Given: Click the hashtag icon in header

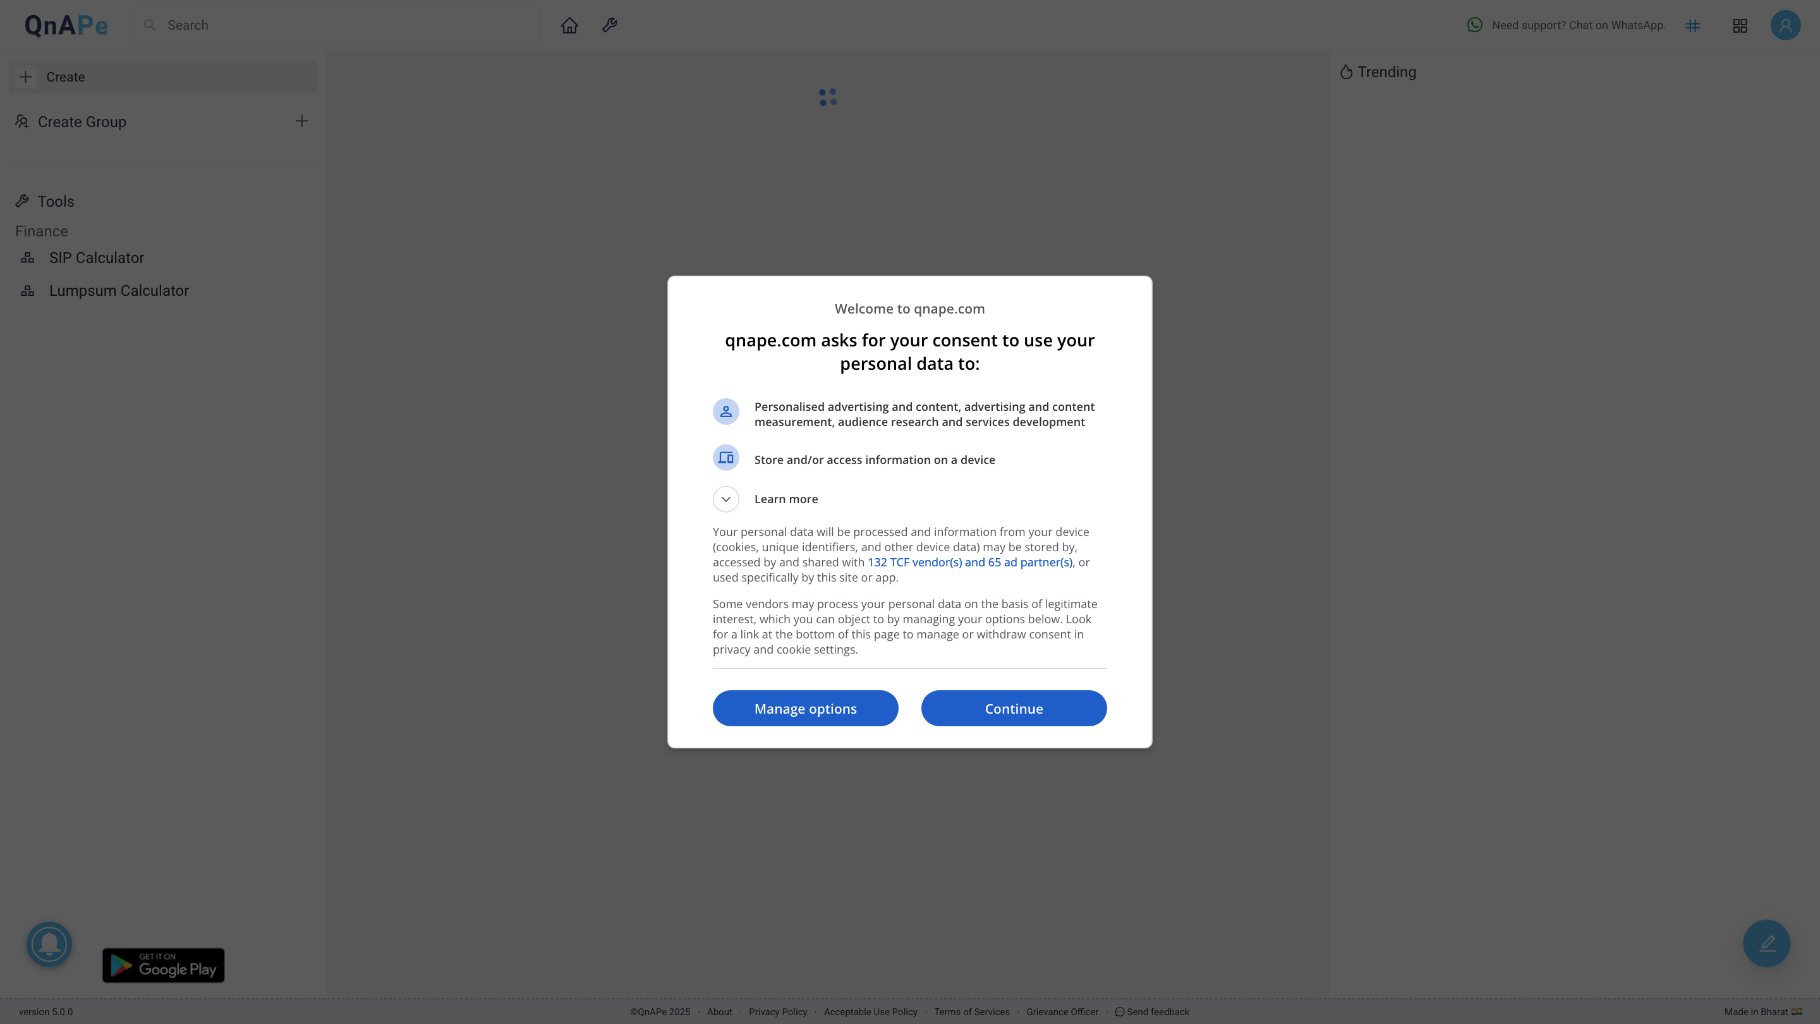Looking at the screenshot, I should (x=1693, y=26).
